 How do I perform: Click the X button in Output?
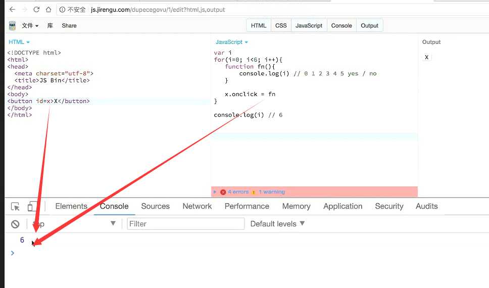[427, 57]
